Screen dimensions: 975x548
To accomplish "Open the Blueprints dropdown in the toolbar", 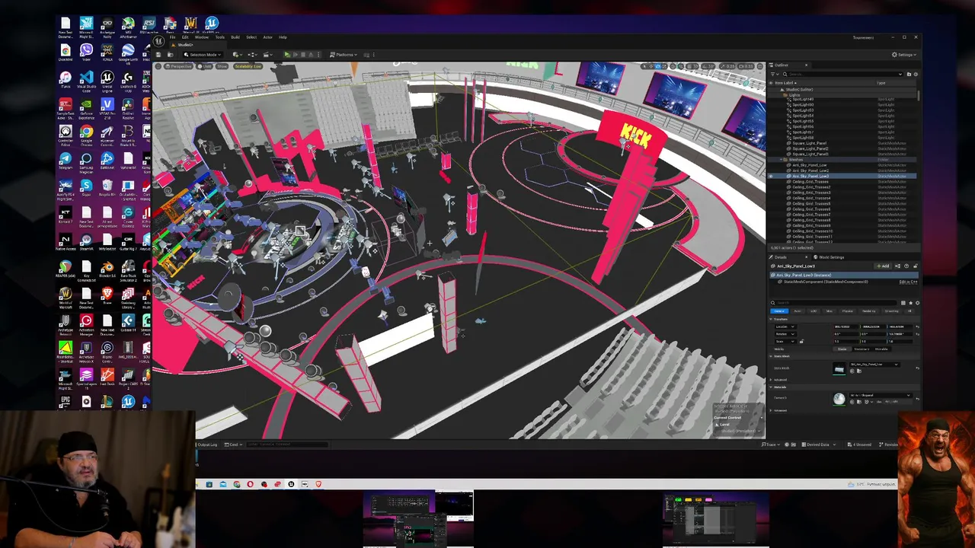I will click(252, 55).
